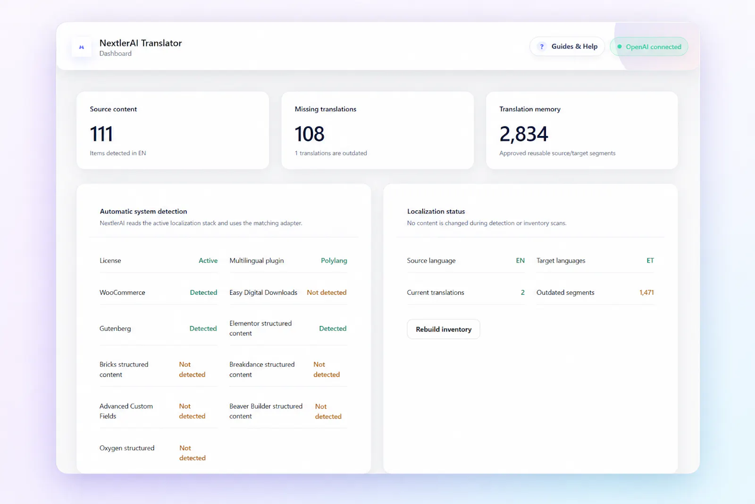Click Elementor structured content Detected status

(x=333, y=328)
